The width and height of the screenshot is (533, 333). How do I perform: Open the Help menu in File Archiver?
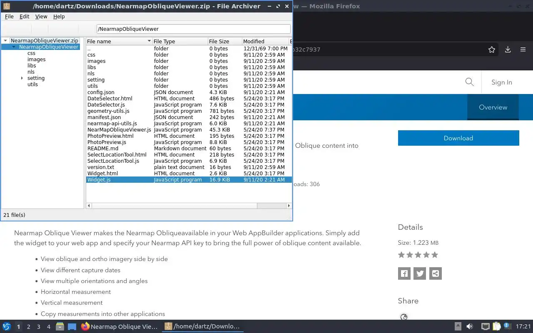point(59,17)
